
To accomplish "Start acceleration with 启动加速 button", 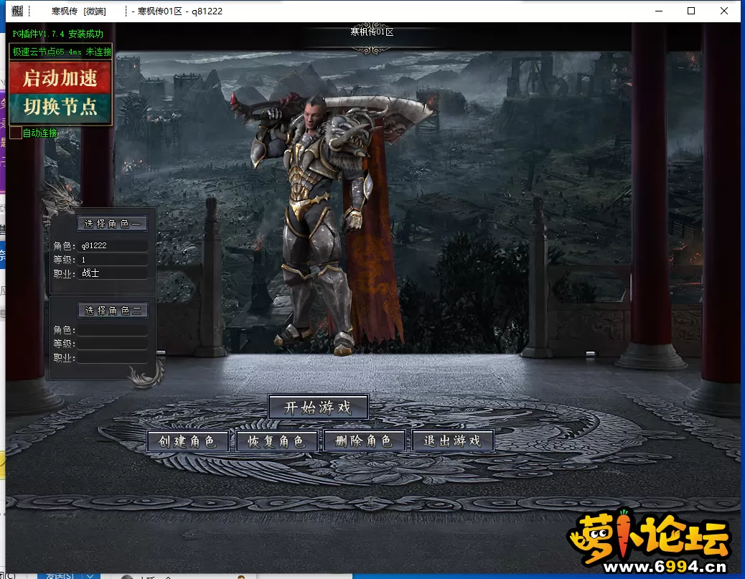I will pyautogui.click(x=60, y=78).
